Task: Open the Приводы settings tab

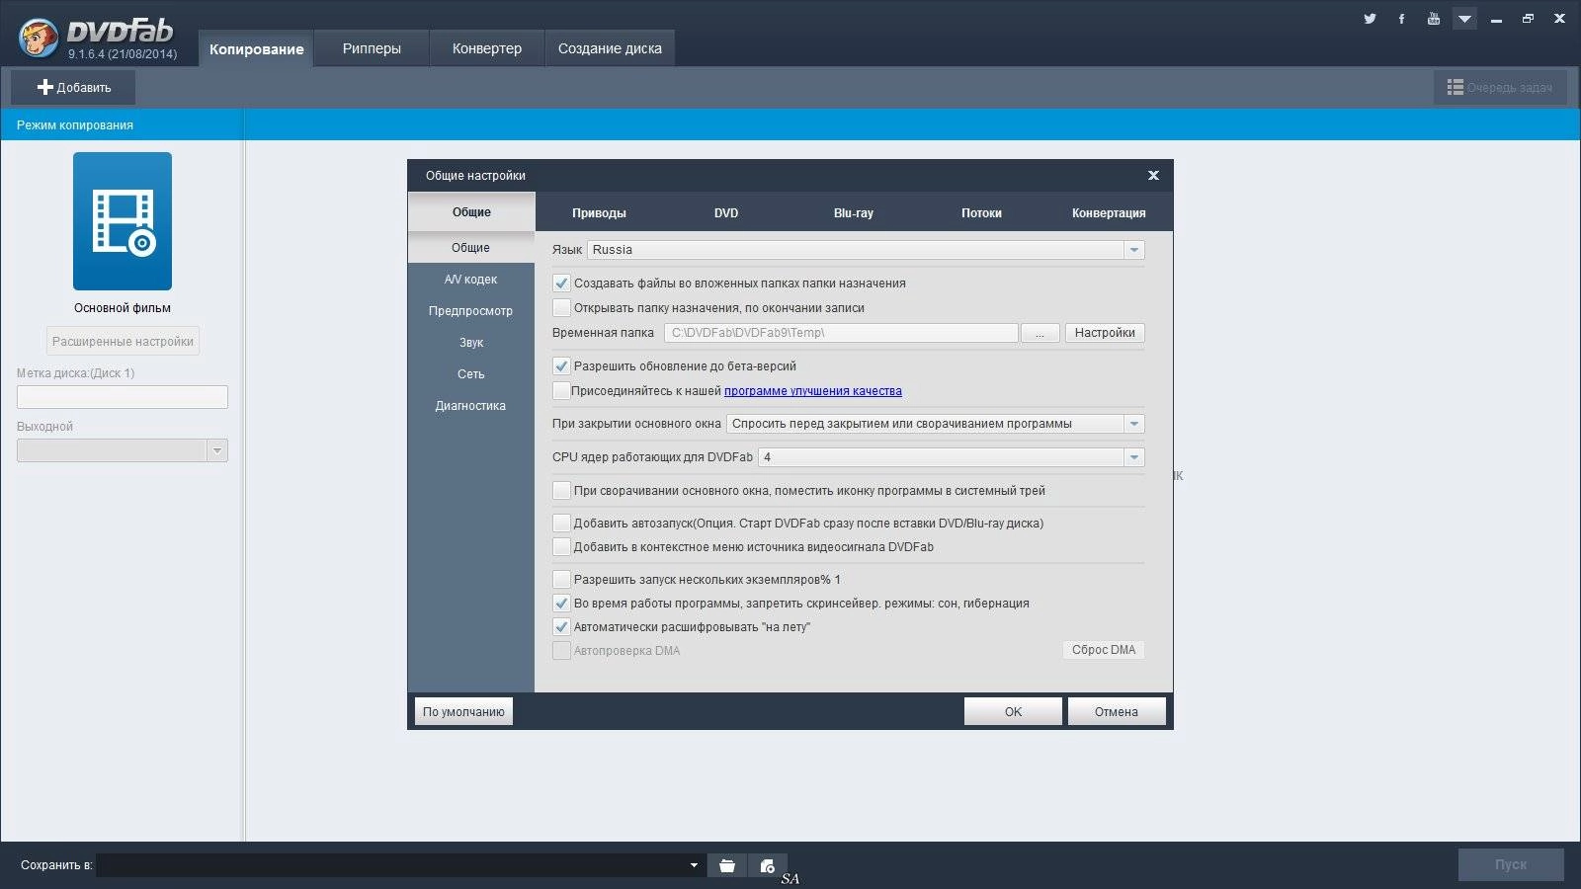Action: coord(599,212)
